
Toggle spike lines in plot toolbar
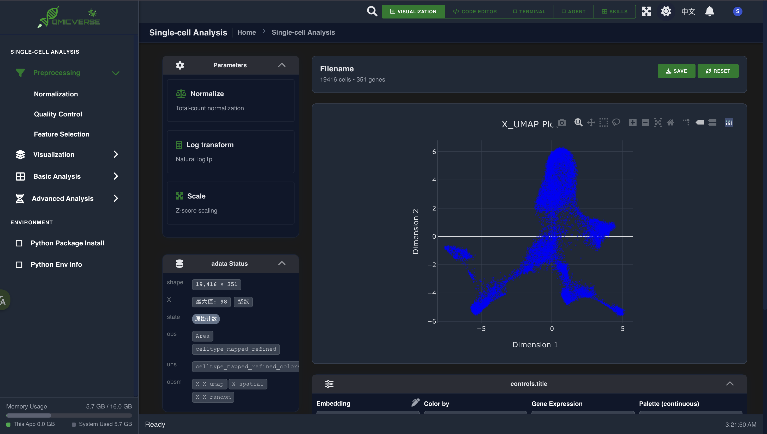click(x=686, y=122)
